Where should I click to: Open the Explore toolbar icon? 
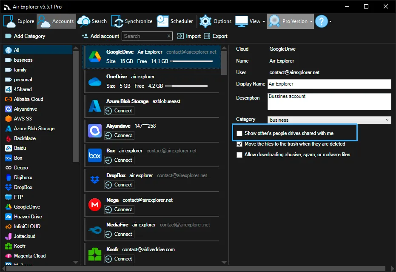[9, 21]
